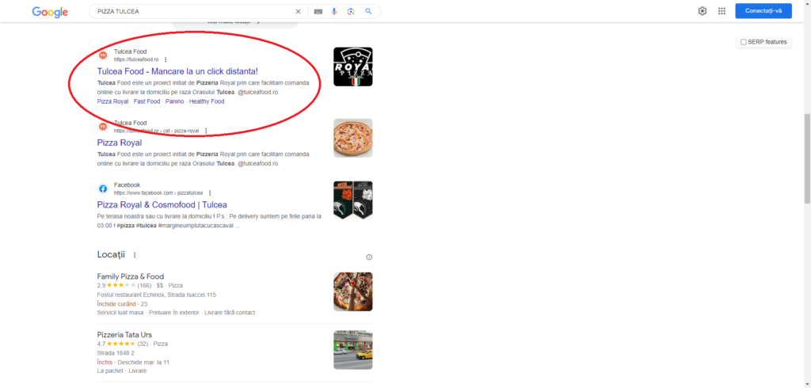Open the Healthy Food sitelink
The width and height of the screenshot is (811, 388).
[207, 101]
